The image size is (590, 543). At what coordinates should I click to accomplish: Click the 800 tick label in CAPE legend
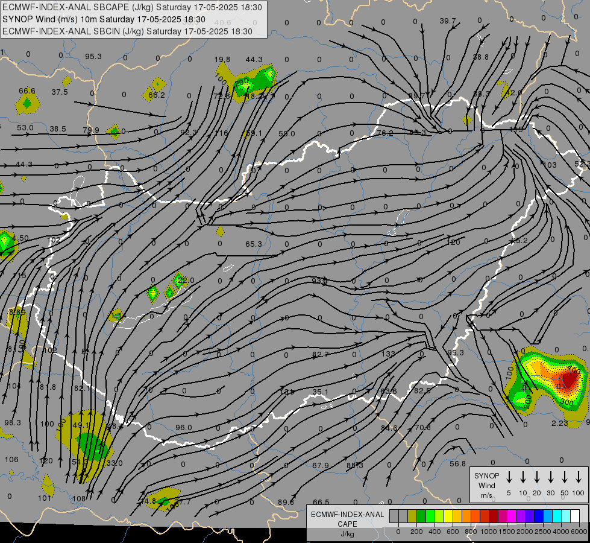pyautogui.click(x=471, y=532)
